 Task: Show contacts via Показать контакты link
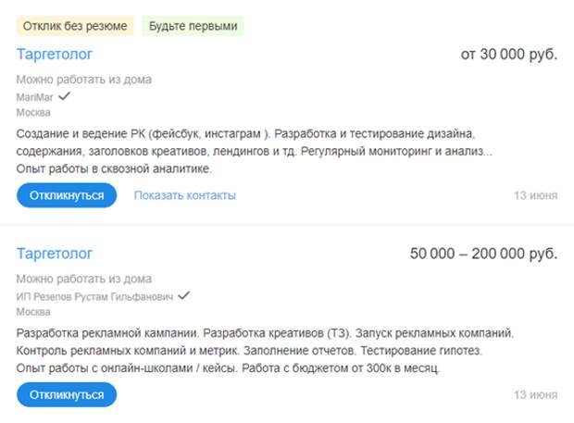pyautogui.click(x=184, y=195)
